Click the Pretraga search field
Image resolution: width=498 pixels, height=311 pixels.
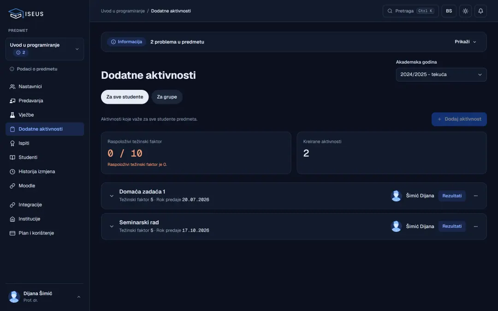point(411,11)
